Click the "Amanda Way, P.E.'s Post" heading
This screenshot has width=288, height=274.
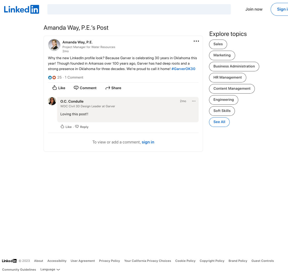point(76,28)
